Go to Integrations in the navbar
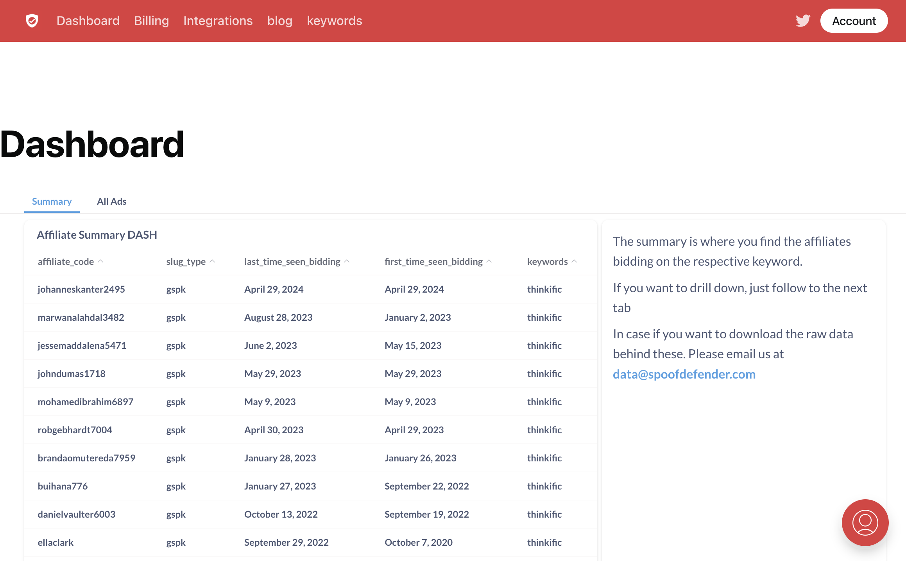Image resolution: width=906 pixels, height=561 pixels. click(x=218, y=21)
